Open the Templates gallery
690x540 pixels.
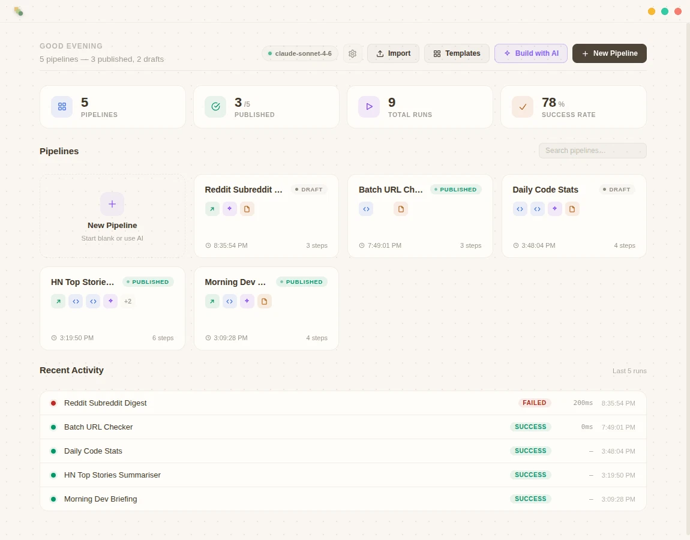click(x=457, y=53)
